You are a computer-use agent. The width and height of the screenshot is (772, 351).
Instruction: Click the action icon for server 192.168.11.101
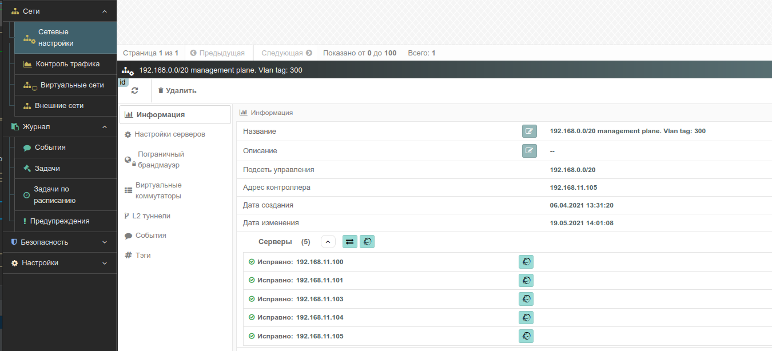point(526,280)
